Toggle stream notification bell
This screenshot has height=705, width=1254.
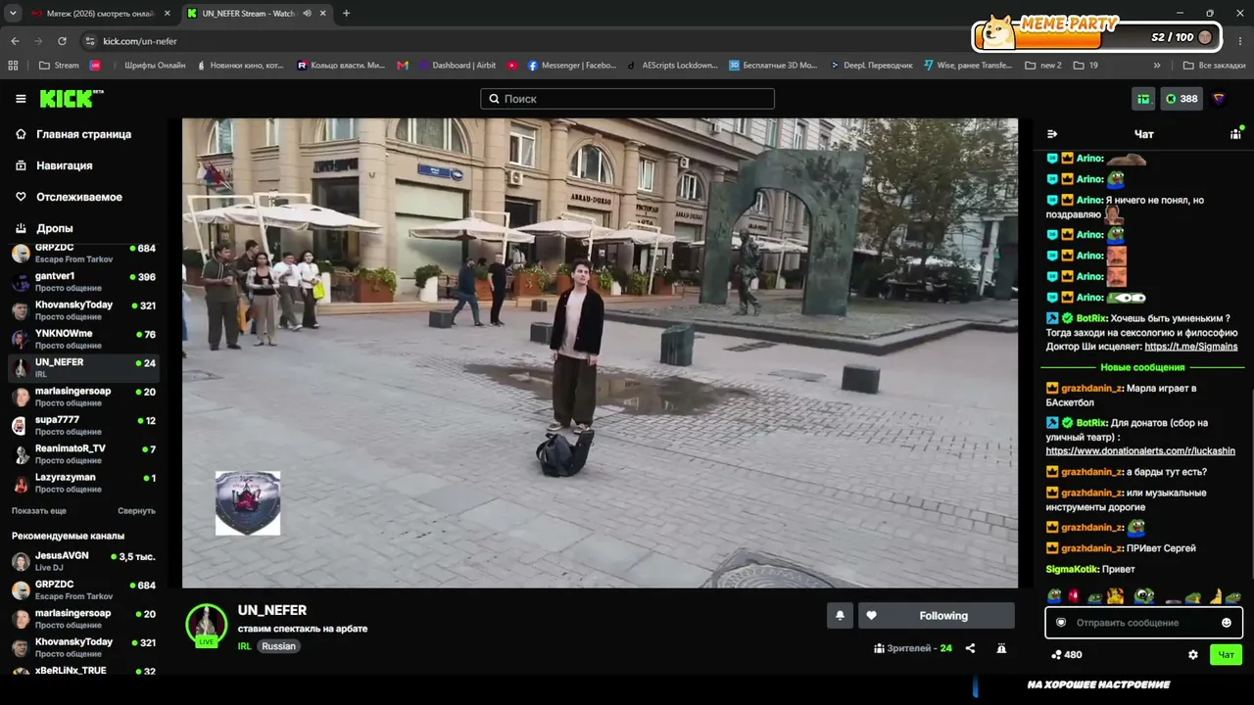click(x=840, y=616)
